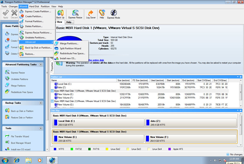Open the Disk Map header dropdown arrow
The image size is (244, 164).
click(x=238, y=110)
